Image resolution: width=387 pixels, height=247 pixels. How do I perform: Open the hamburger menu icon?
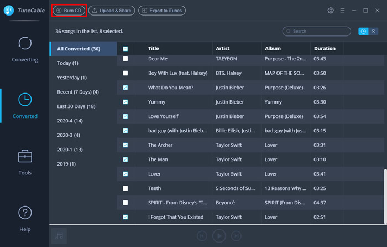pyautogui.click(x=342, y=11)
